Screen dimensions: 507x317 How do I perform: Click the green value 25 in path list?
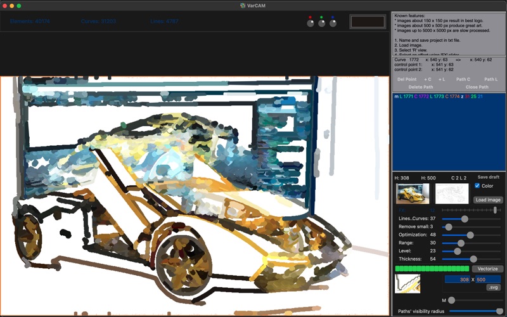point(473,96)
